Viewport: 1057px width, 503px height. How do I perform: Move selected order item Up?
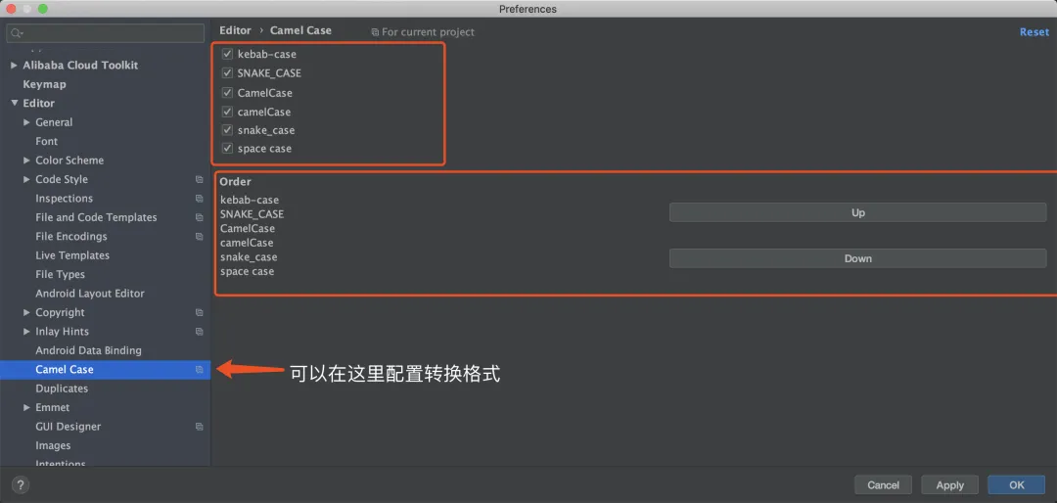[857, 212]
